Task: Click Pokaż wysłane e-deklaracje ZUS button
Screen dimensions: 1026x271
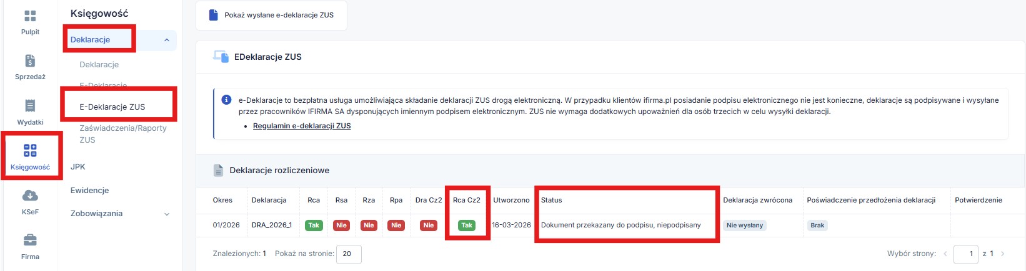Action: (x=271, y=15)
